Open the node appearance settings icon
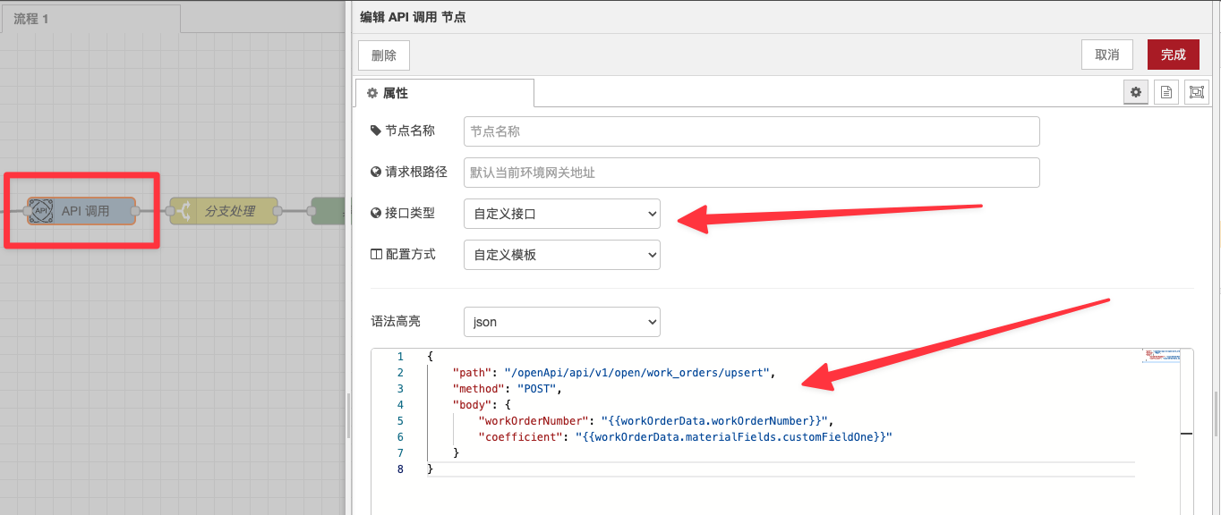 point(1196,92)
